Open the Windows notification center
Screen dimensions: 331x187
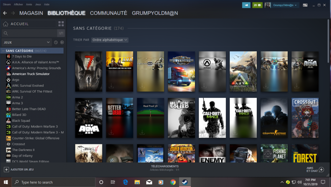pos(323,182)
